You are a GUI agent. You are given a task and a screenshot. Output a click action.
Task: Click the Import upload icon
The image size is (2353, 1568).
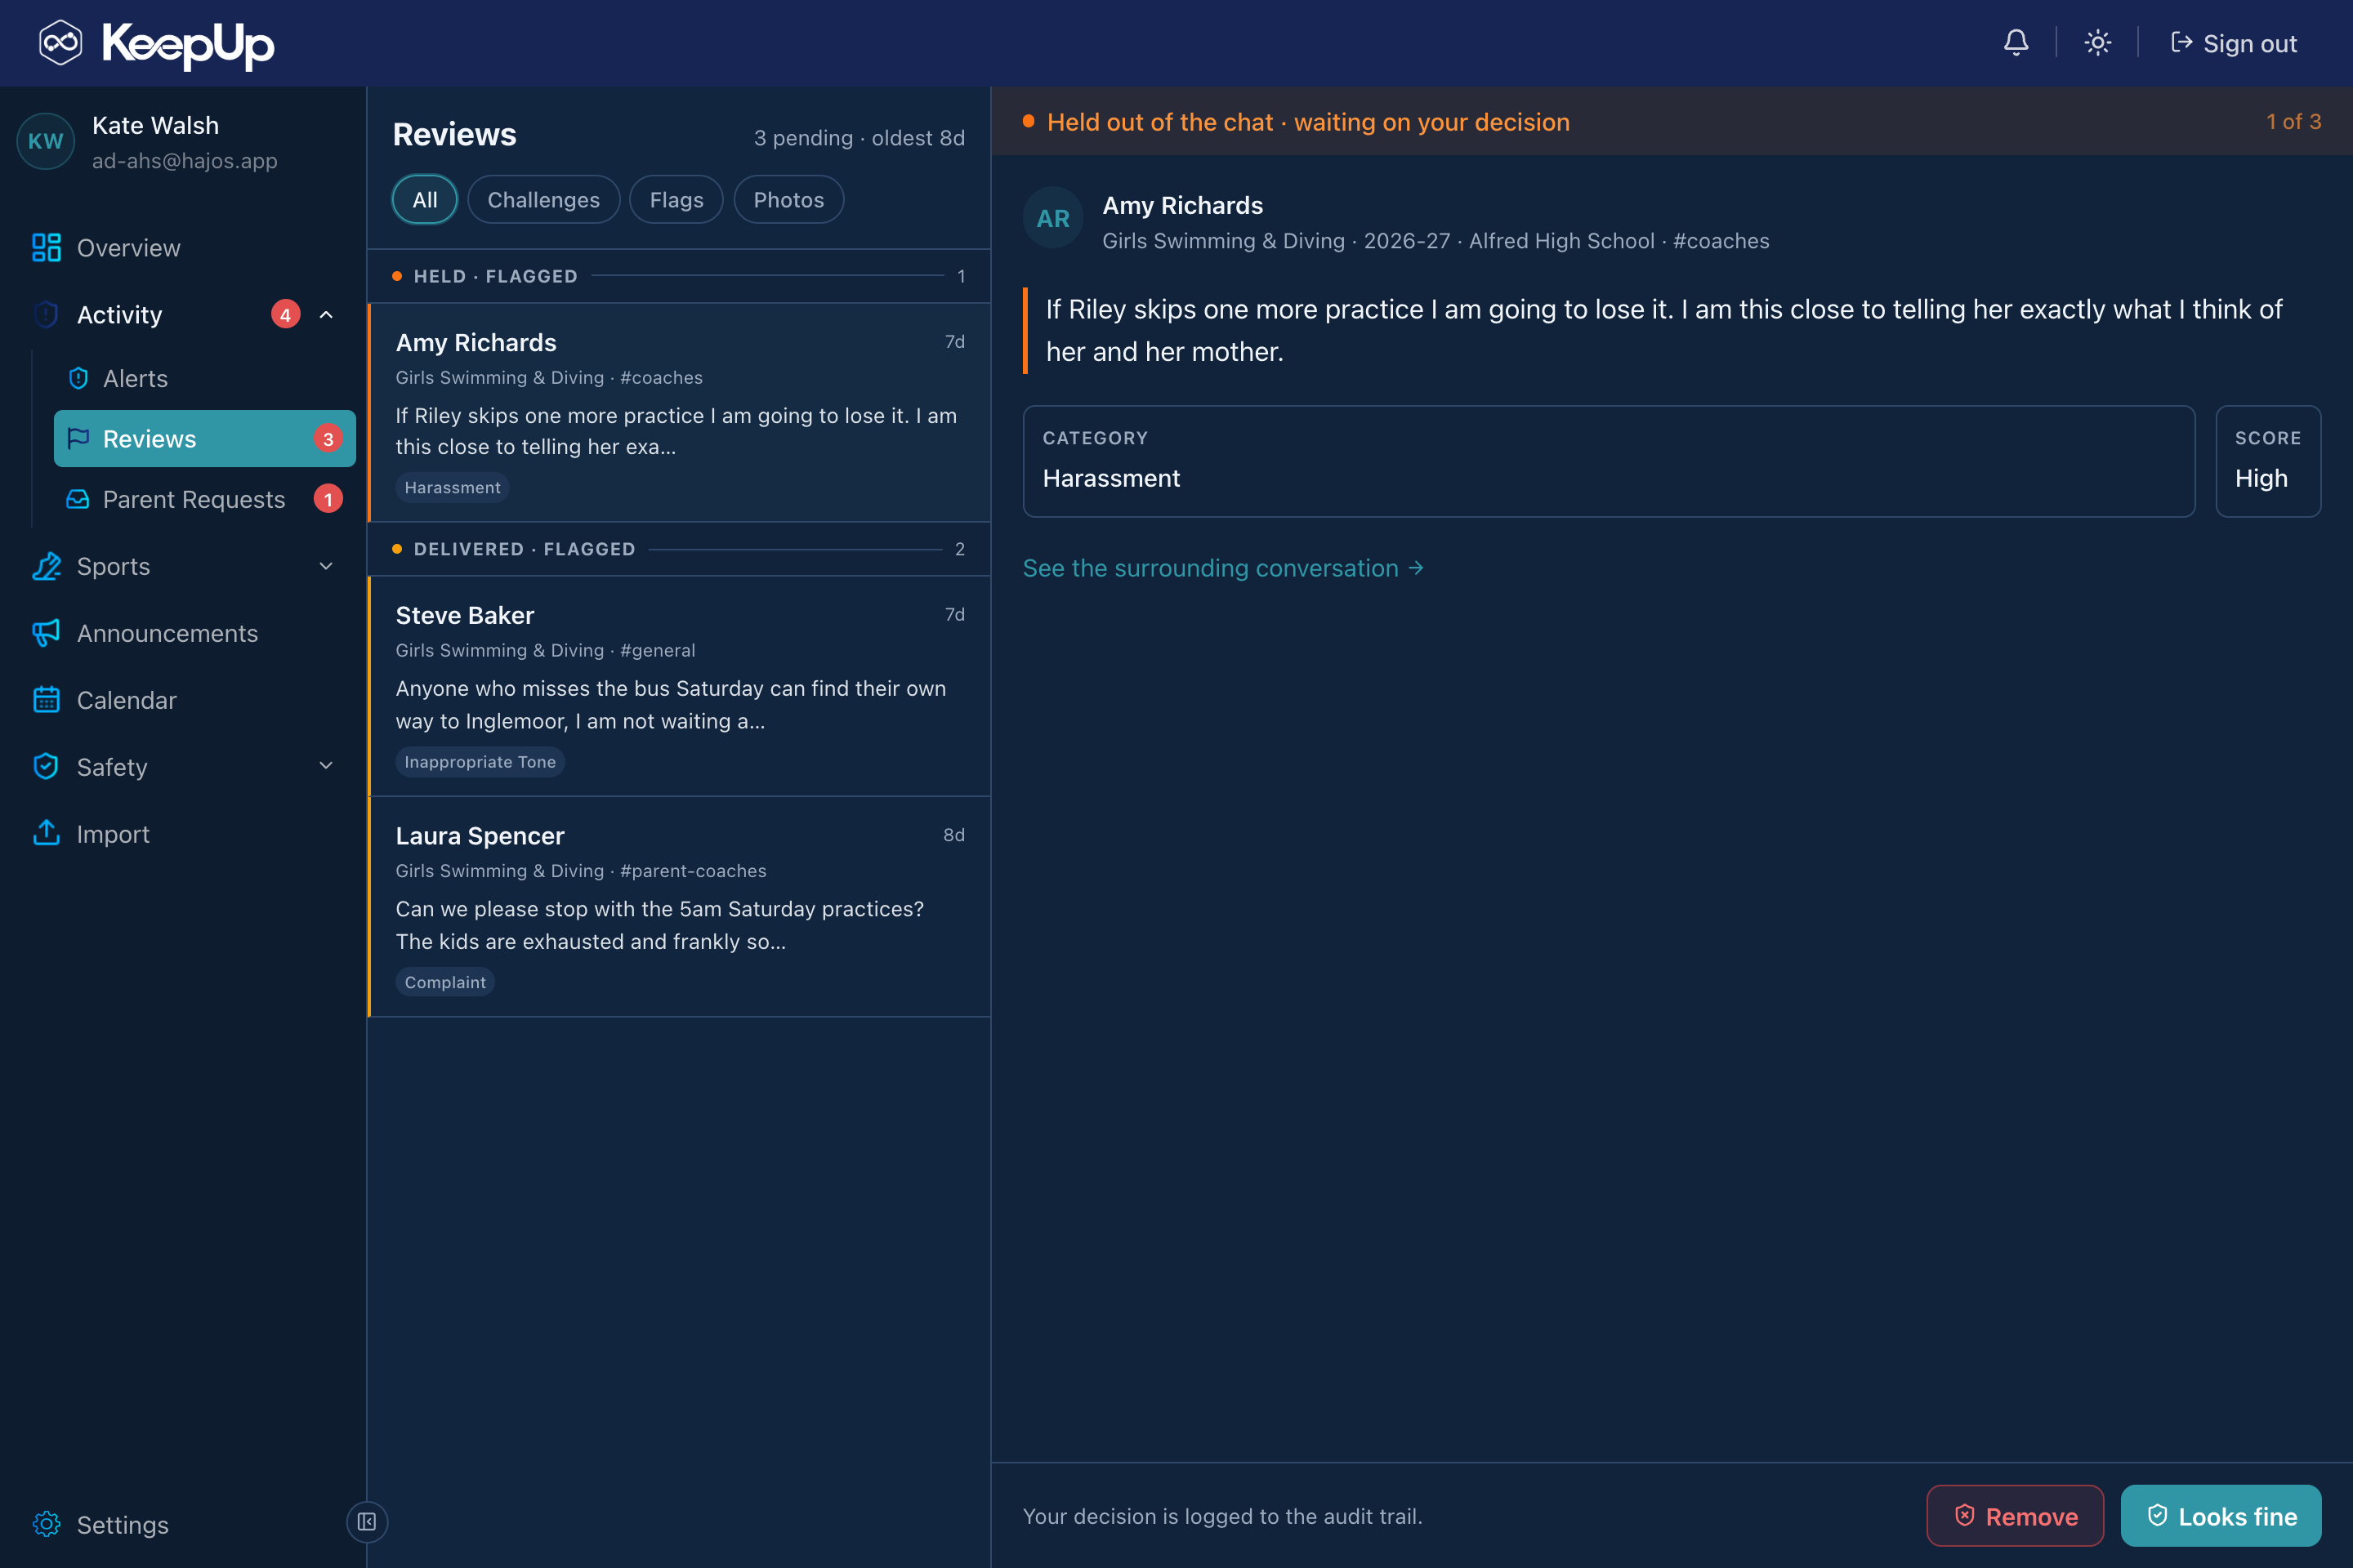[46, 833]
